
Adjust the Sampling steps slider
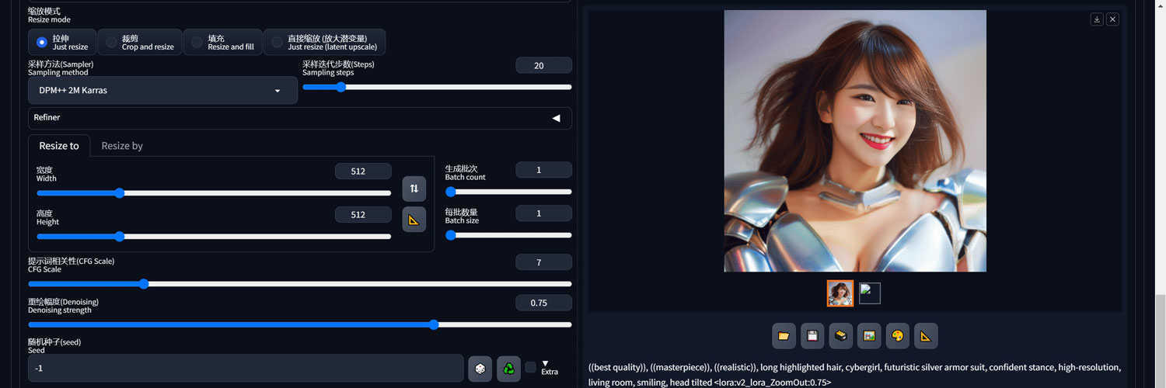tap(437, 87)
